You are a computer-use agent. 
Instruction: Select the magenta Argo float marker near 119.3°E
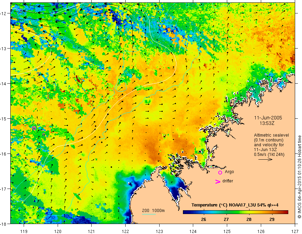pyautogui.click(x=34, y=128)
